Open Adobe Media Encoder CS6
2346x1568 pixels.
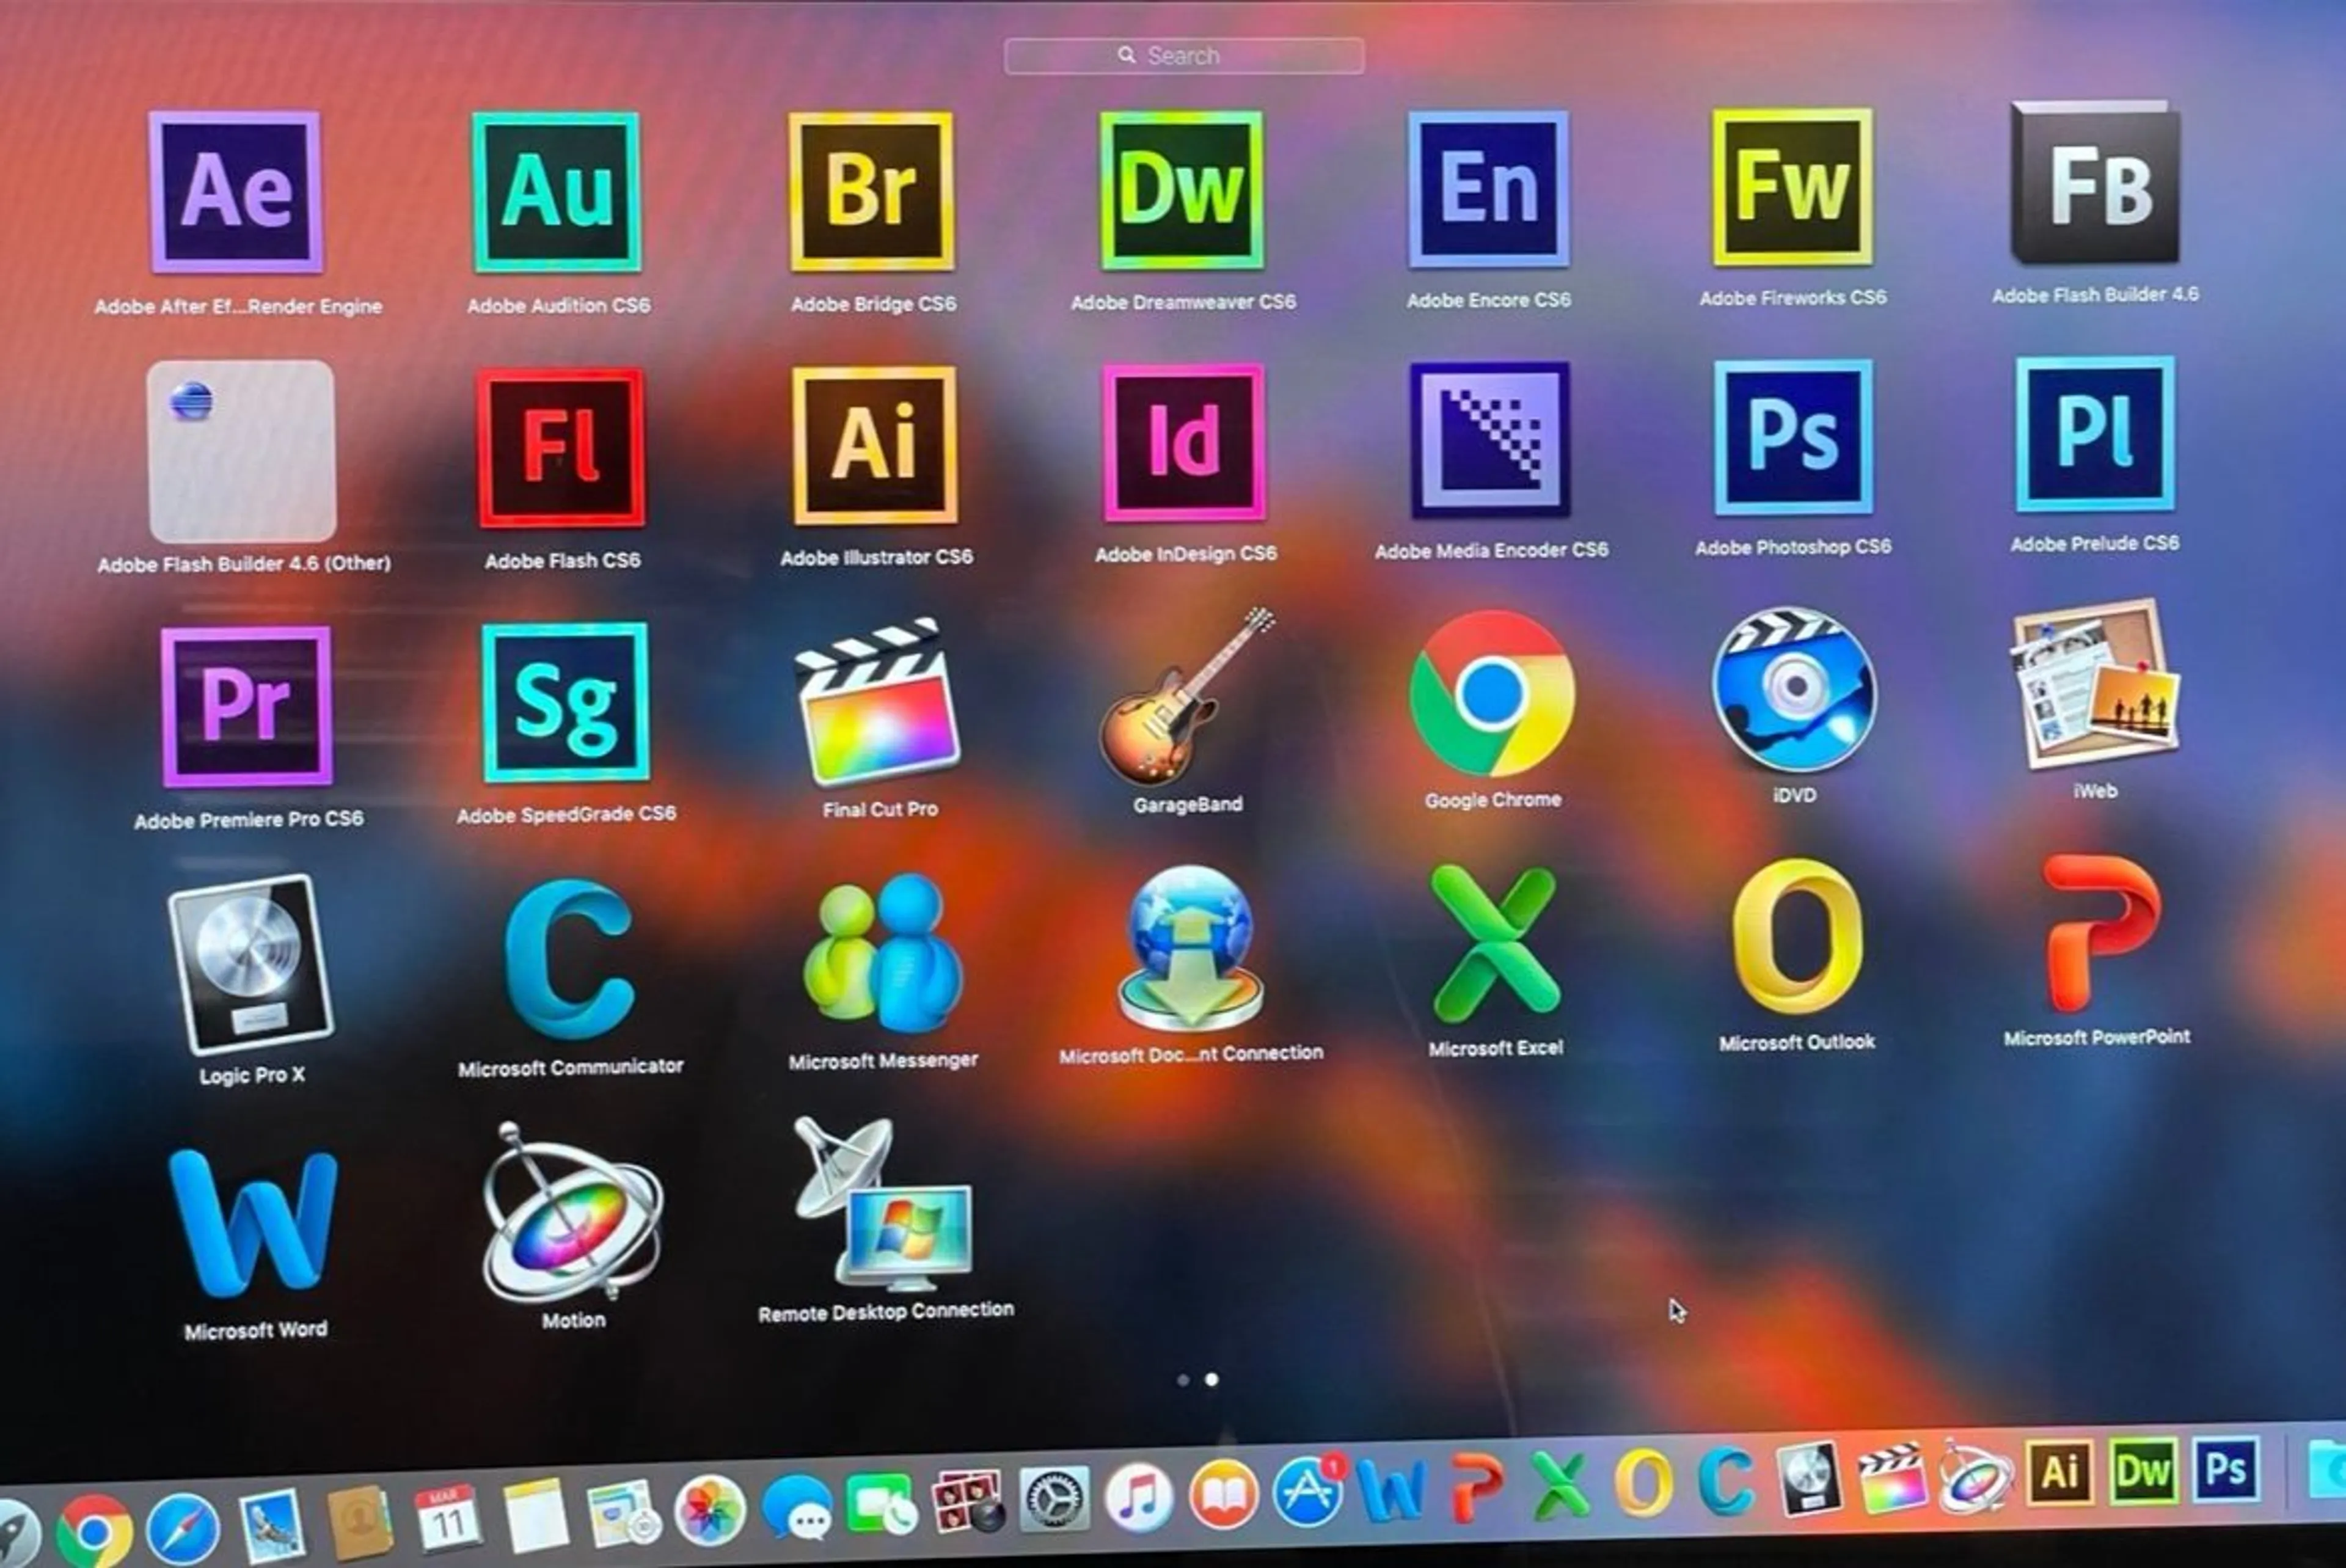tap(1490, 439)
